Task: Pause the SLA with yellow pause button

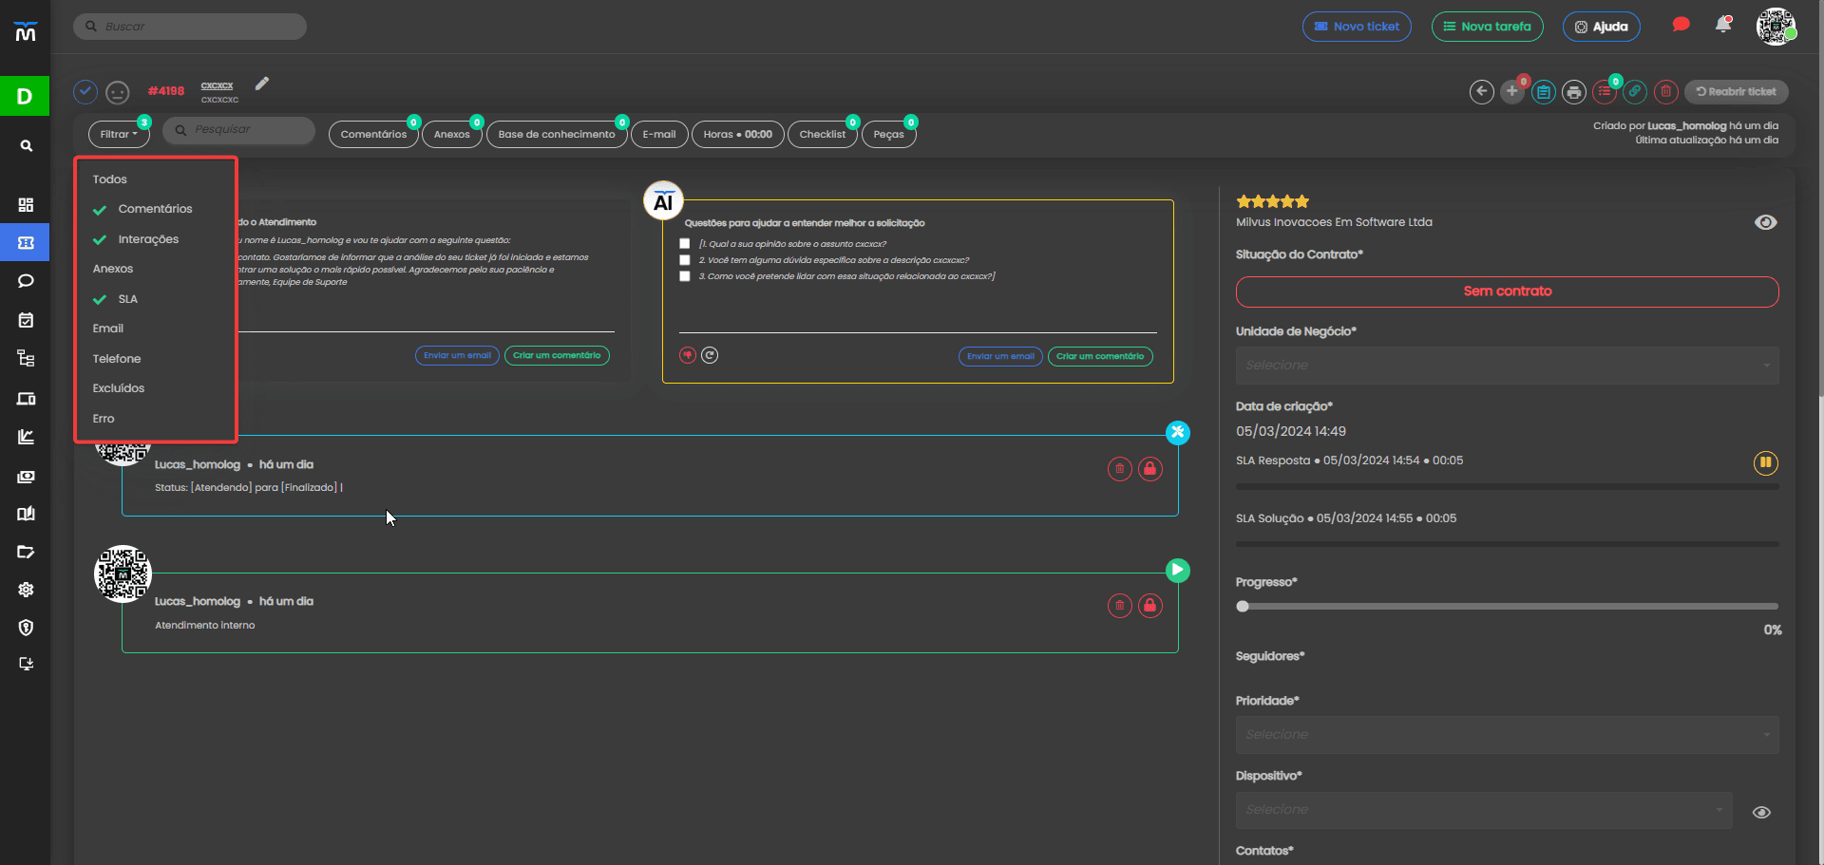Action: point(1765,463)
